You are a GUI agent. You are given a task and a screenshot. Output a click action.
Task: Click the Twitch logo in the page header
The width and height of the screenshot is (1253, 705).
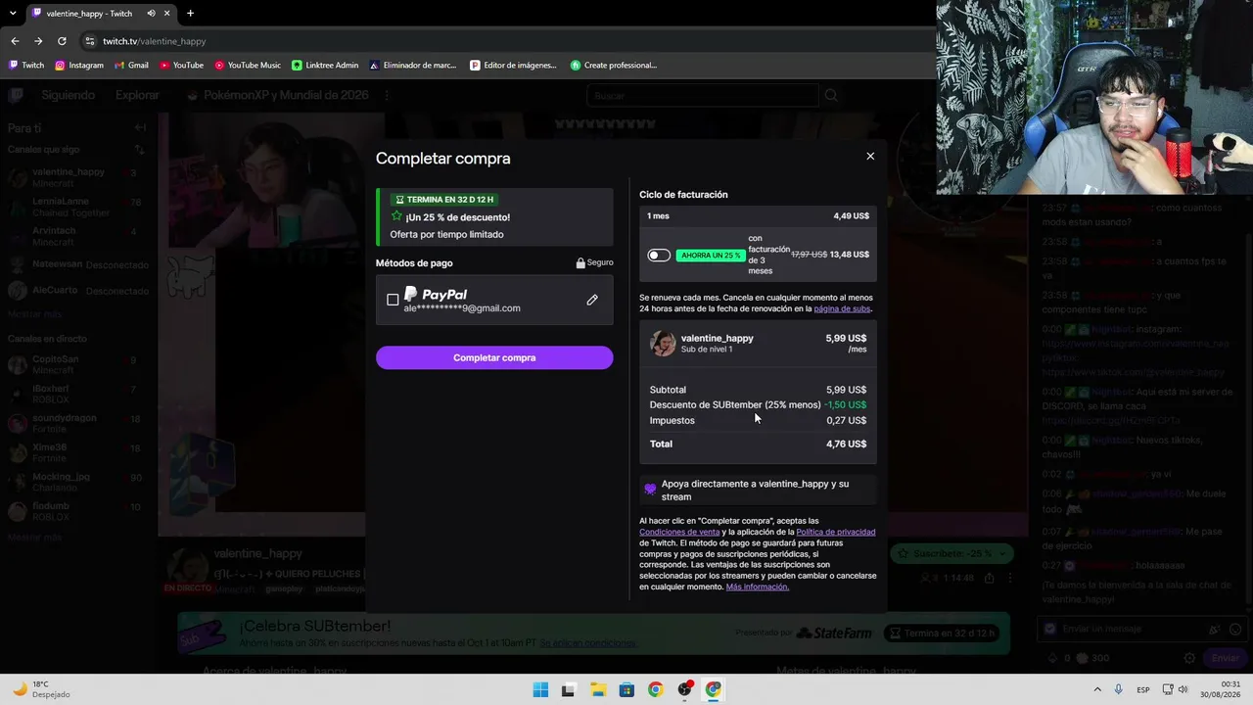coord(16,95)
